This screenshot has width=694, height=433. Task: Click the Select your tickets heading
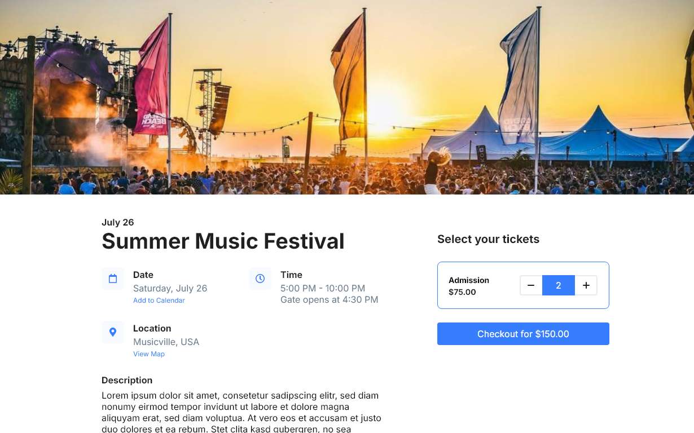(488, 239)
